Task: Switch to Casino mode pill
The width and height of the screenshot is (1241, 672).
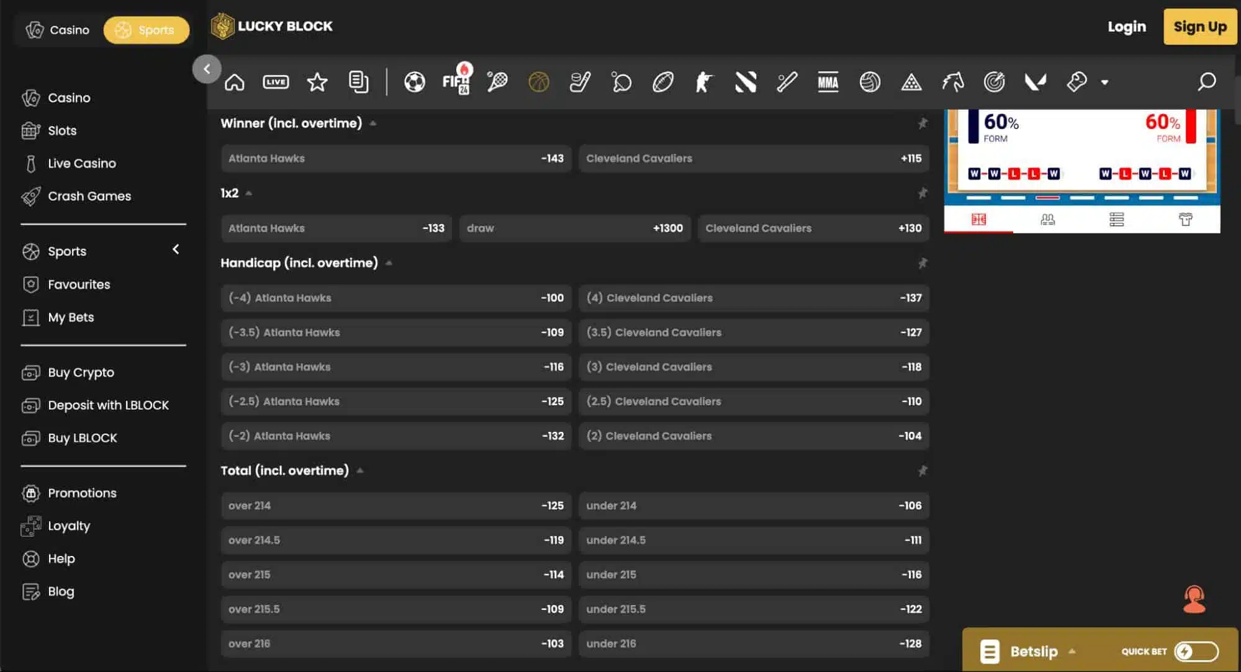Action: [58, 30]
